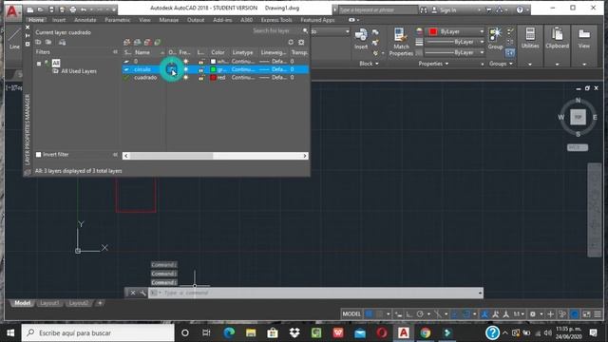Click the MODEL button in status bar
The width and height of the screenshot is (608, 342).
(351, 314)
